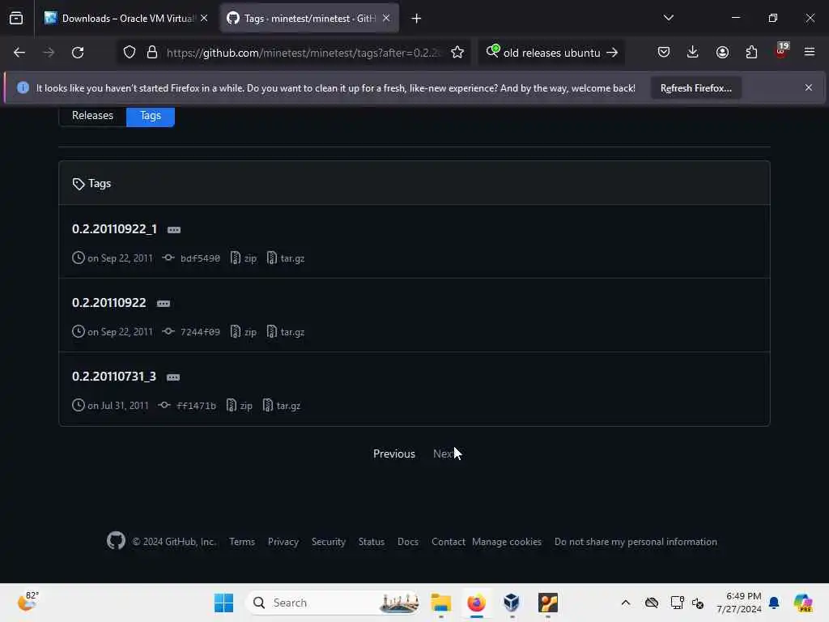
Task: Open the Firefox hamburger application menu
Action: [810, 52]
